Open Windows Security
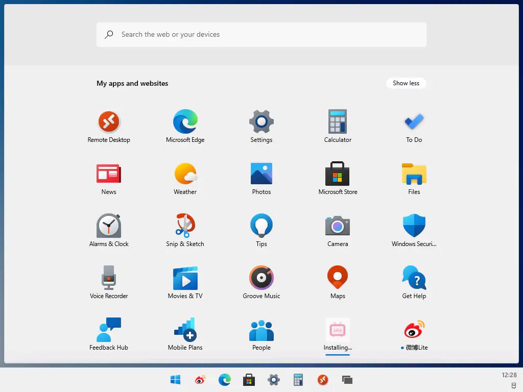Screen dimensions: 523x392 click(414, 226)
